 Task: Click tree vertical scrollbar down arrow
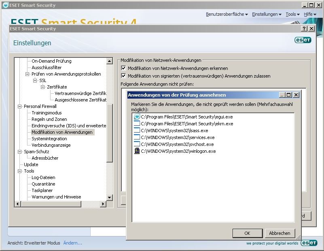click(109, 198)
